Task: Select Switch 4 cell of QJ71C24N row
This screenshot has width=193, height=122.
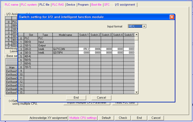Action: (118, 49)
